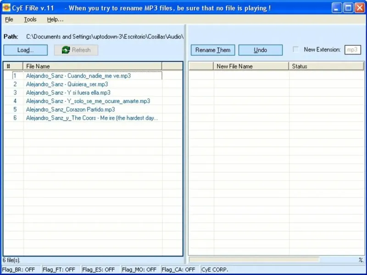Click row number 3 in file list

15,93
